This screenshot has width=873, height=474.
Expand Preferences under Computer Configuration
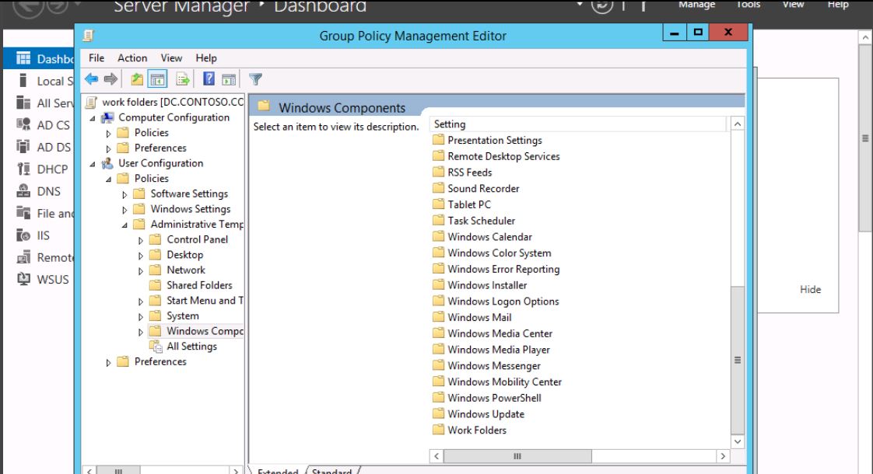[109, 148]
